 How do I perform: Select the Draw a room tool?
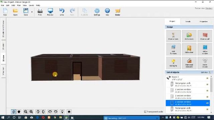coord(173,36)
